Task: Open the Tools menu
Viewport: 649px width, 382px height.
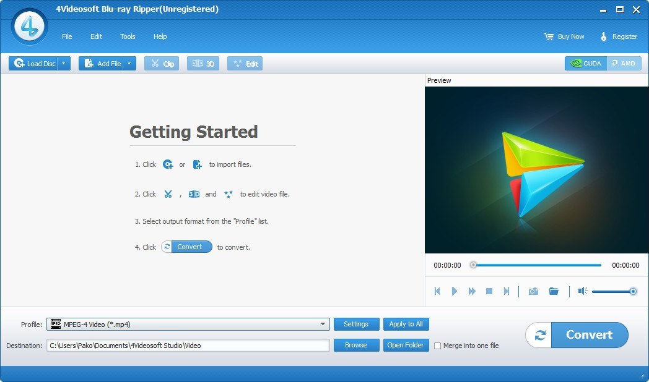Action: click(x=128, y=36)
